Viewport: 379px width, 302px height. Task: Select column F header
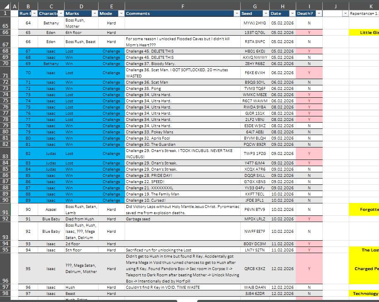tap(183, 7)
